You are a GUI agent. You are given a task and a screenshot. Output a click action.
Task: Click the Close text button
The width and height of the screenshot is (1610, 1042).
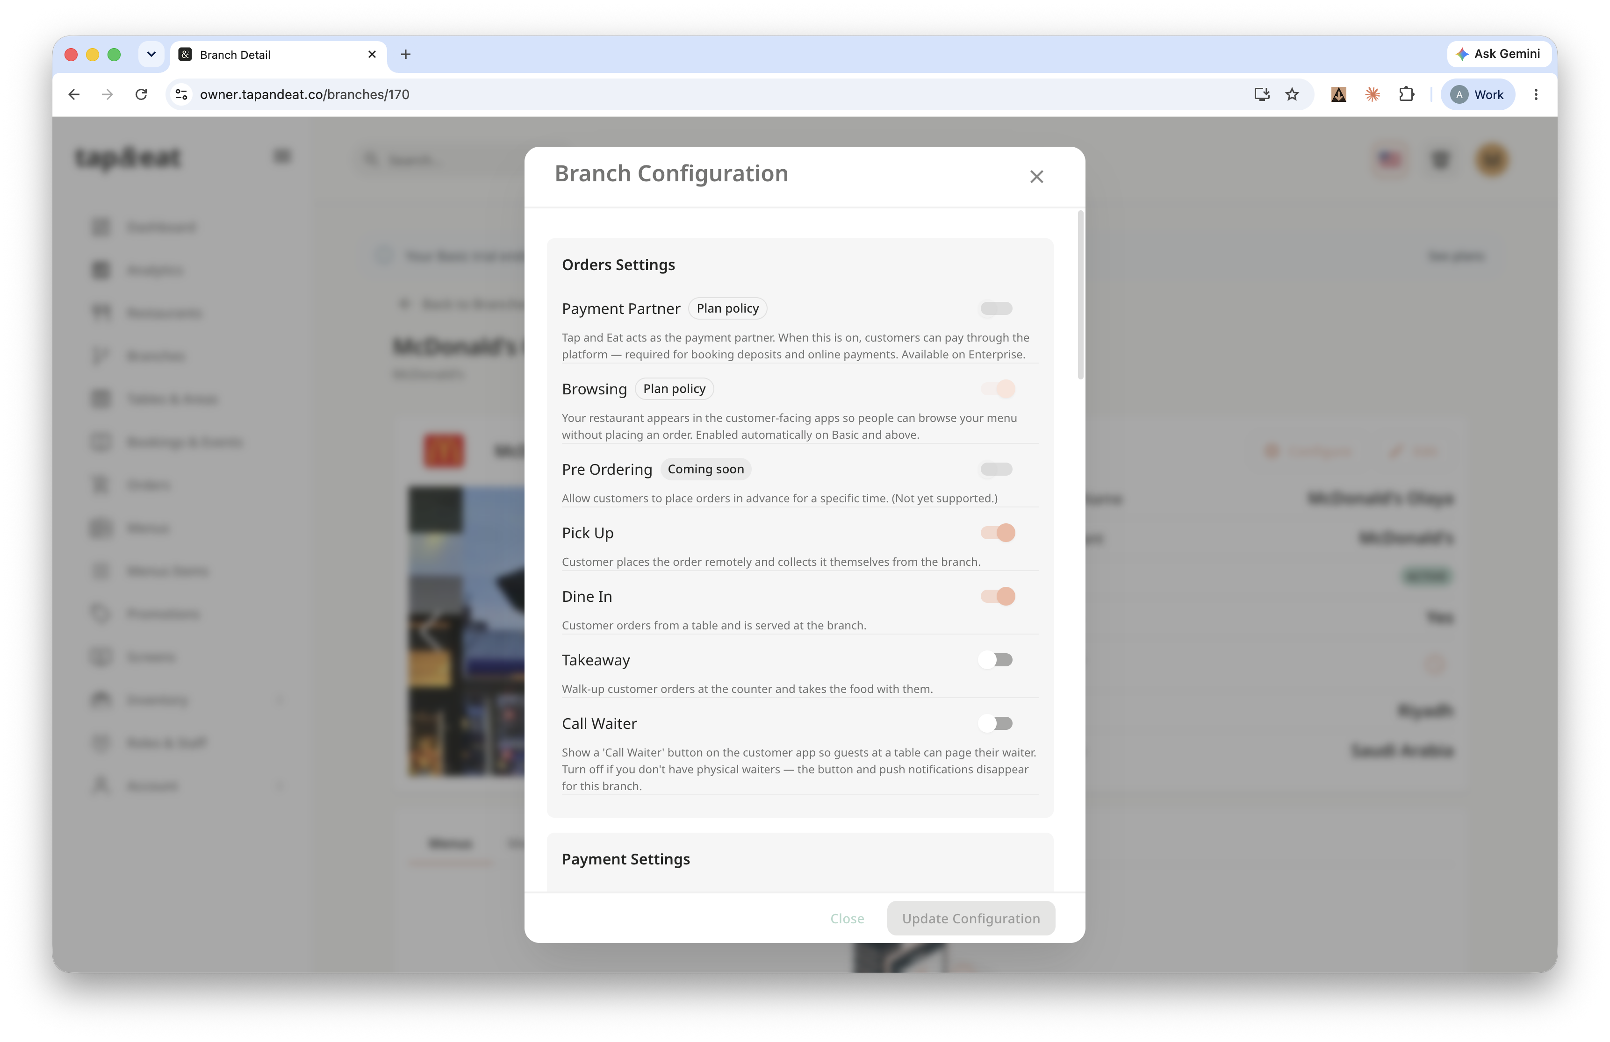click(x=847, y=918)
